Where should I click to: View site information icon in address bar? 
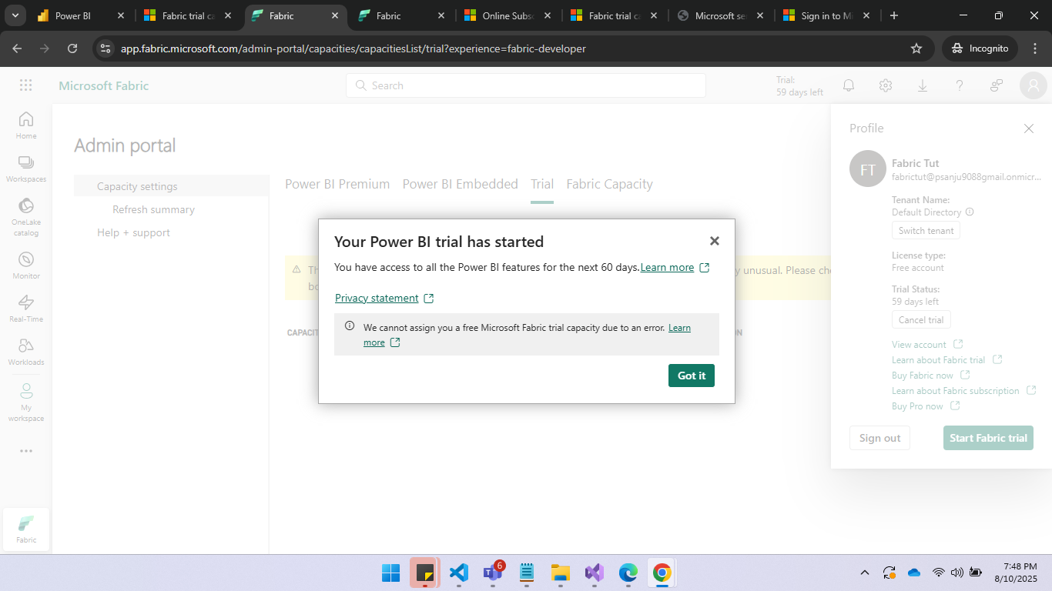tap(106, 48)
